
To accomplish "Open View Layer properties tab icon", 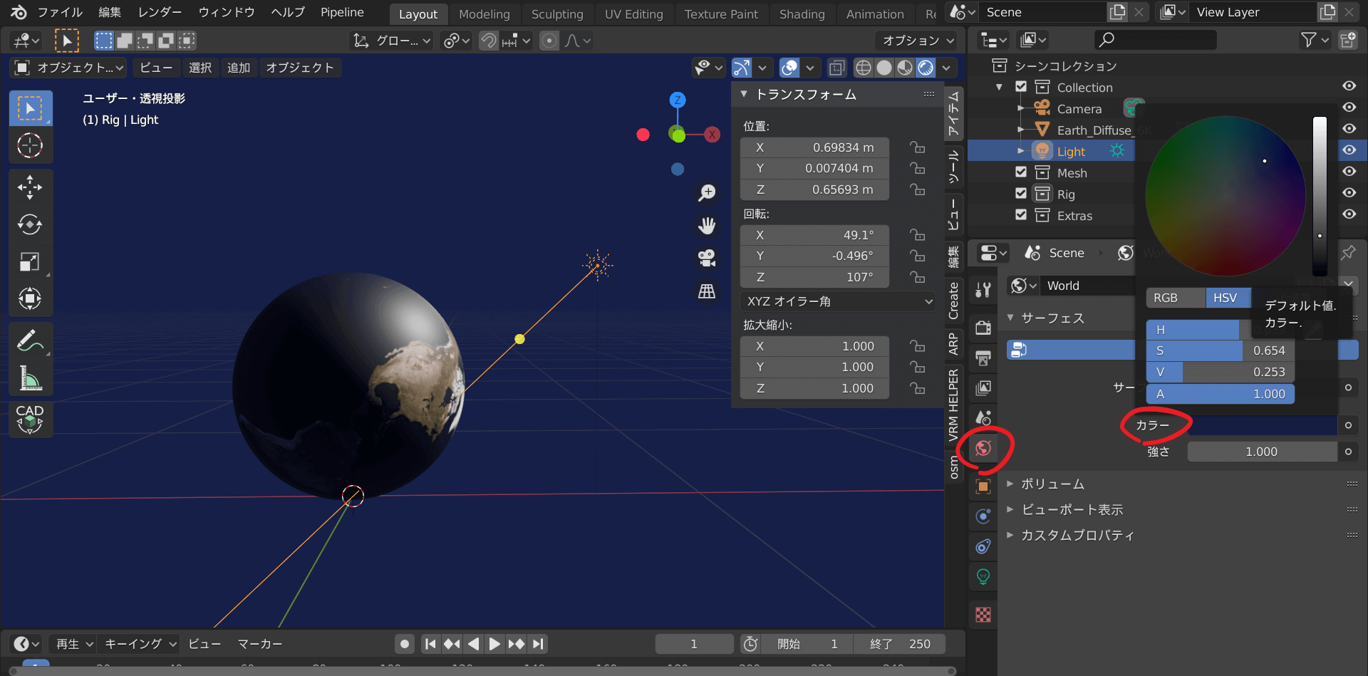I will point(983,388).
